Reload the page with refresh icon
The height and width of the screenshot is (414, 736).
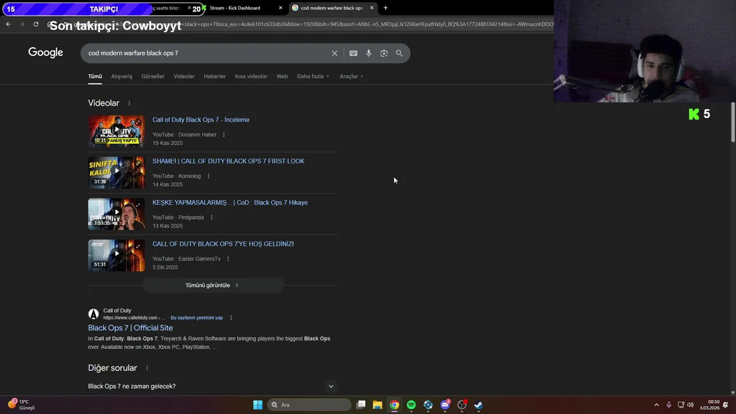point(36,24)
